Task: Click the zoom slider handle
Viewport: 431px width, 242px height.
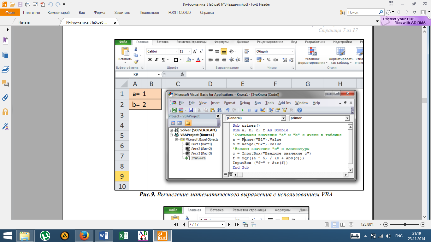Action: (405, 224)
